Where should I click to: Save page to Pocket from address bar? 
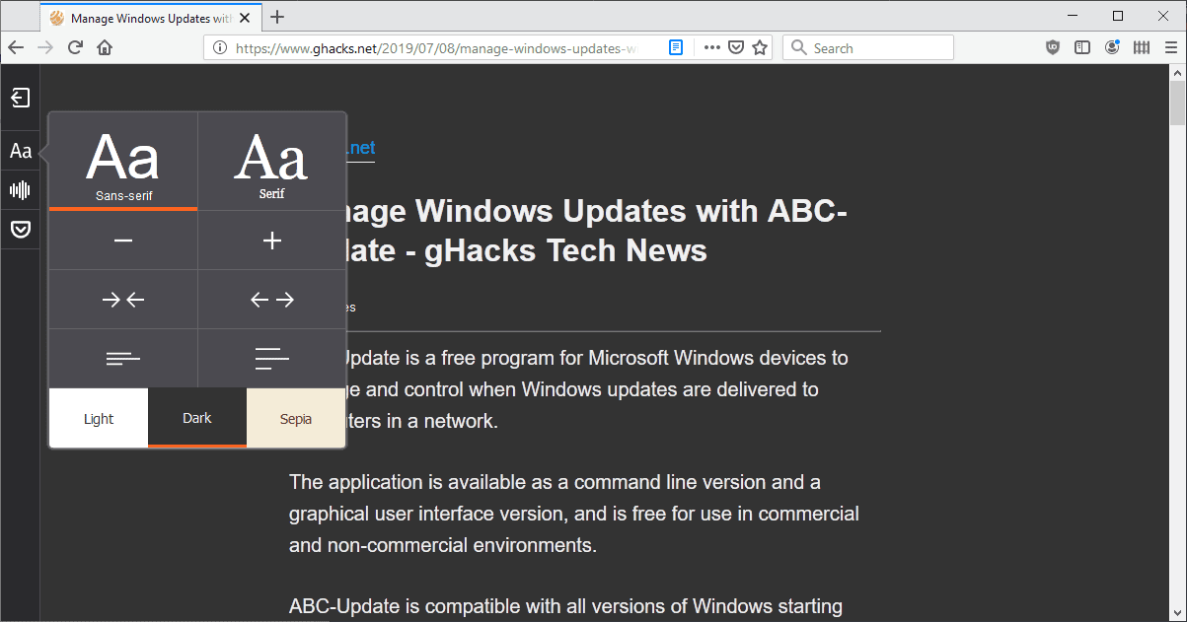point(736,47)
